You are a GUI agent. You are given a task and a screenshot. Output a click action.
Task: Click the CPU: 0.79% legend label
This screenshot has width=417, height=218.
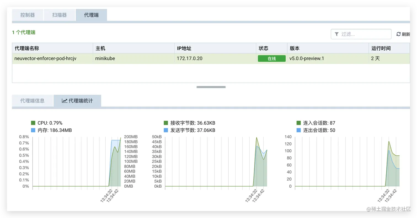(x=50, y=123)
